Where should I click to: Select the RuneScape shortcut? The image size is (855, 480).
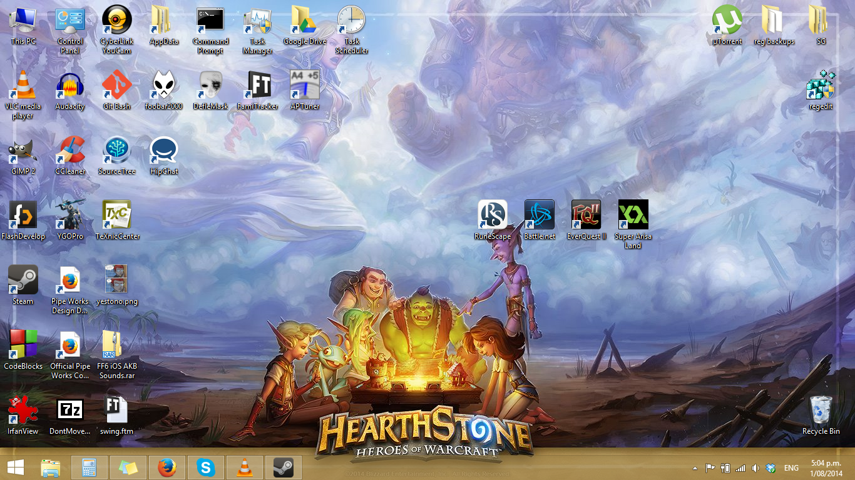point(493,221)
